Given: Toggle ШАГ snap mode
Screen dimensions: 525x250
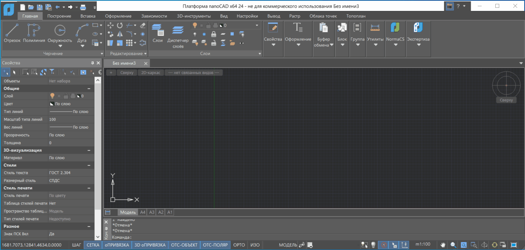Looking at the screenshot, I should coord(77,245).
